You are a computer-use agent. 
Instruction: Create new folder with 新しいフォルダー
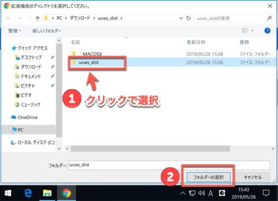(x=47, y=31)
